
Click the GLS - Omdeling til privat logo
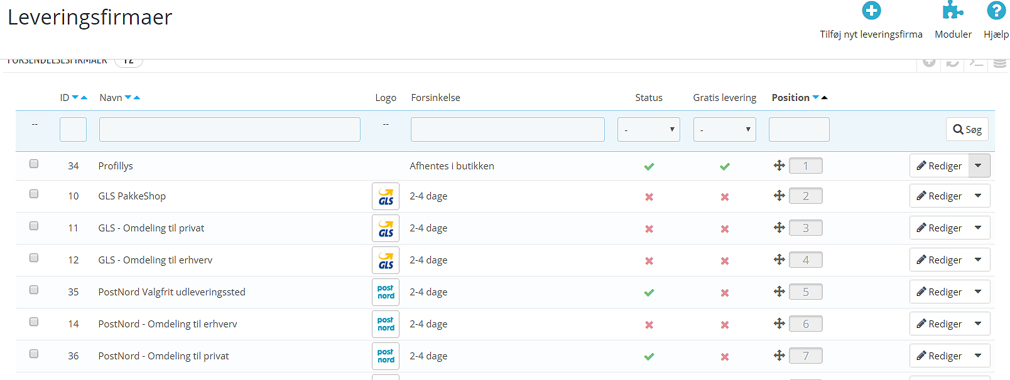pos(386,228)
